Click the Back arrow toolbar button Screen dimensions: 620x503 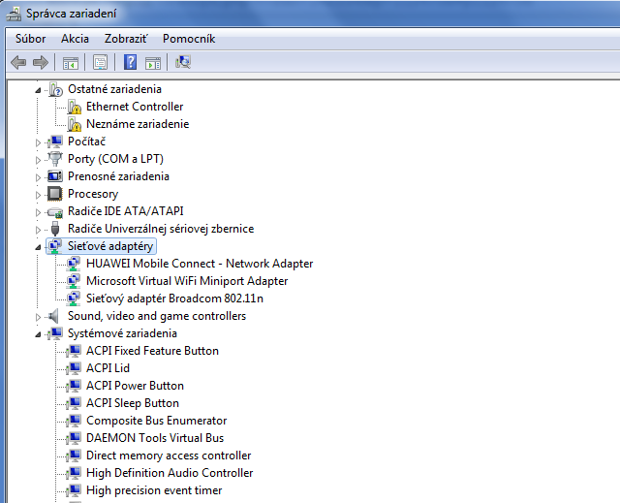click(18, 63)
